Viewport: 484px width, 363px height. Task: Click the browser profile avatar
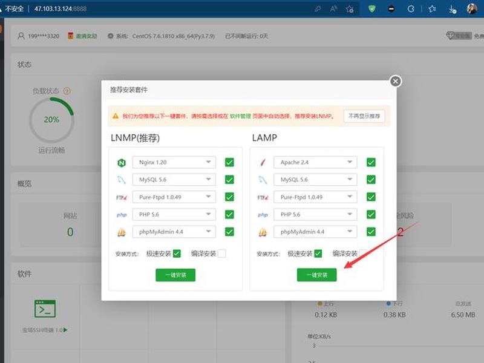[x=472, y=9]
